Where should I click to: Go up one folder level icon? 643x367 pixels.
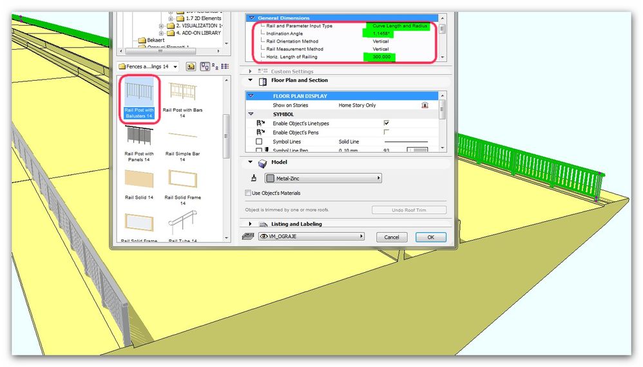pos(191,66)
